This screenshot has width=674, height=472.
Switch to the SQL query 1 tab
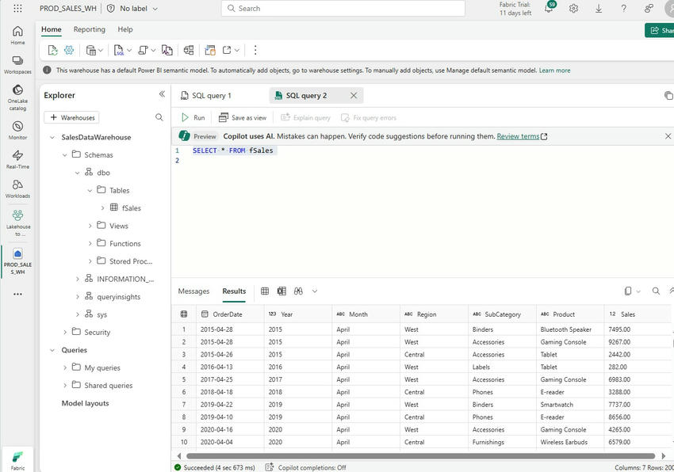coord(211,96)
